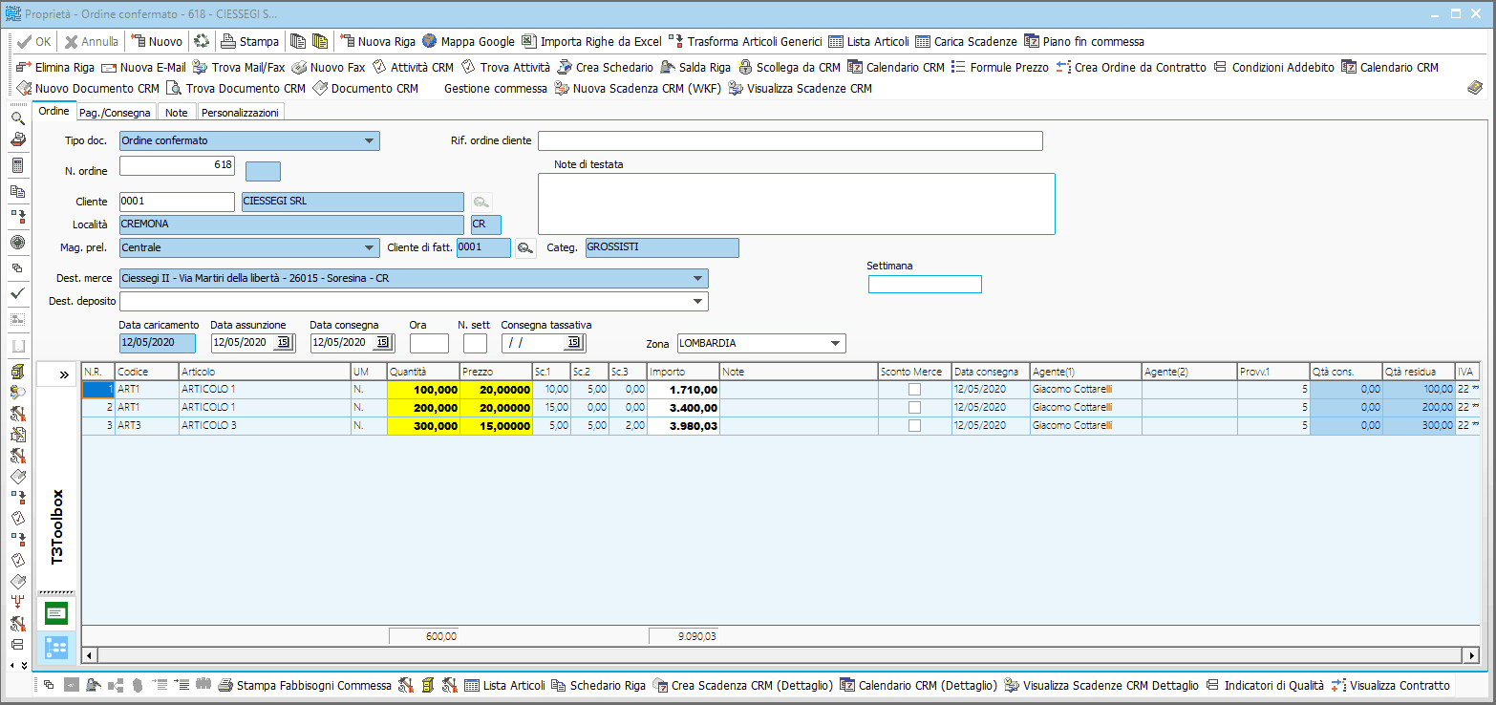Add a row with Nuova Riga
The width and height of the screenshot is (1496, 705).
coord(378,42)
